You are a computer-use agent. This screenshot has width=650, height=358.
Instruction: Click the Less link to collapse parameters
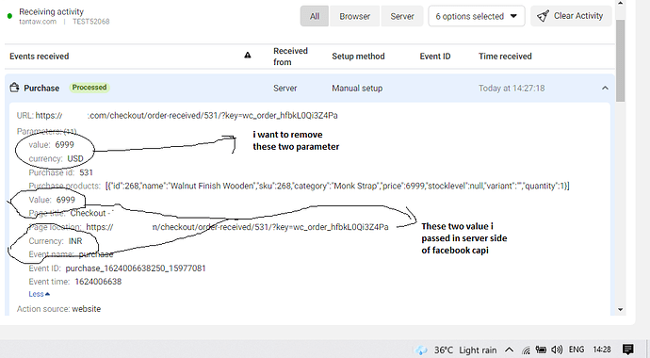point(40,294)
